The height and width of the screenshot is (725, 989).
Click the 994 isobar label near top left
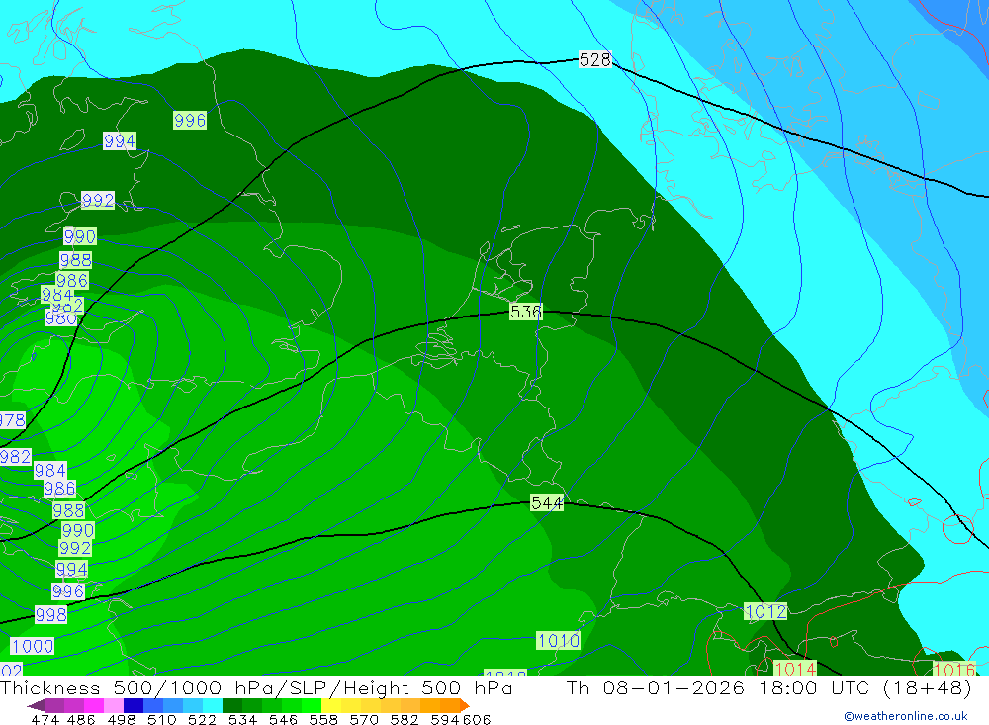120,141
